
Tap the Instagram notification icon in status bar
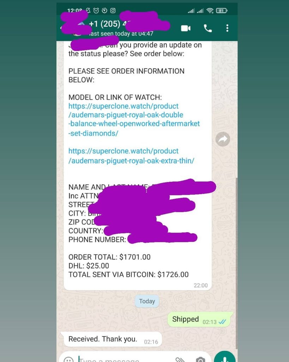click(113, 10)
